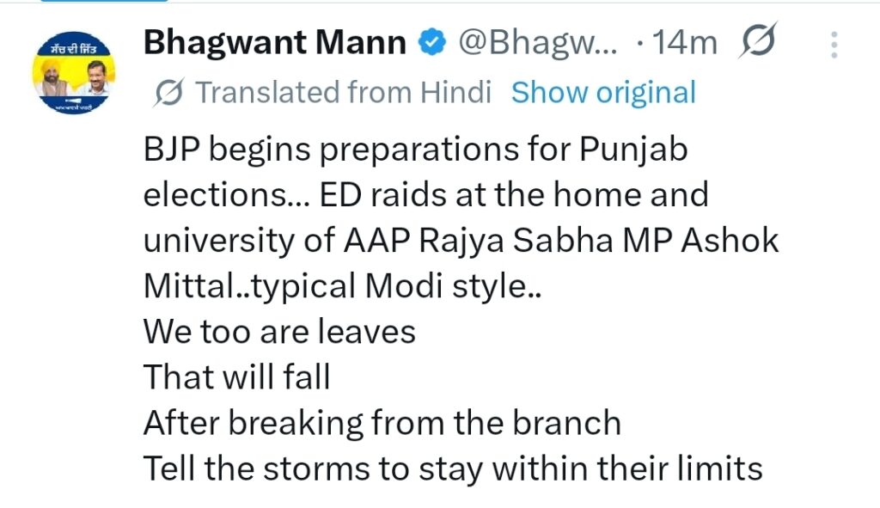880x508 pixels.
Task: Click the line We too are leaves
Action: (279, 331)
